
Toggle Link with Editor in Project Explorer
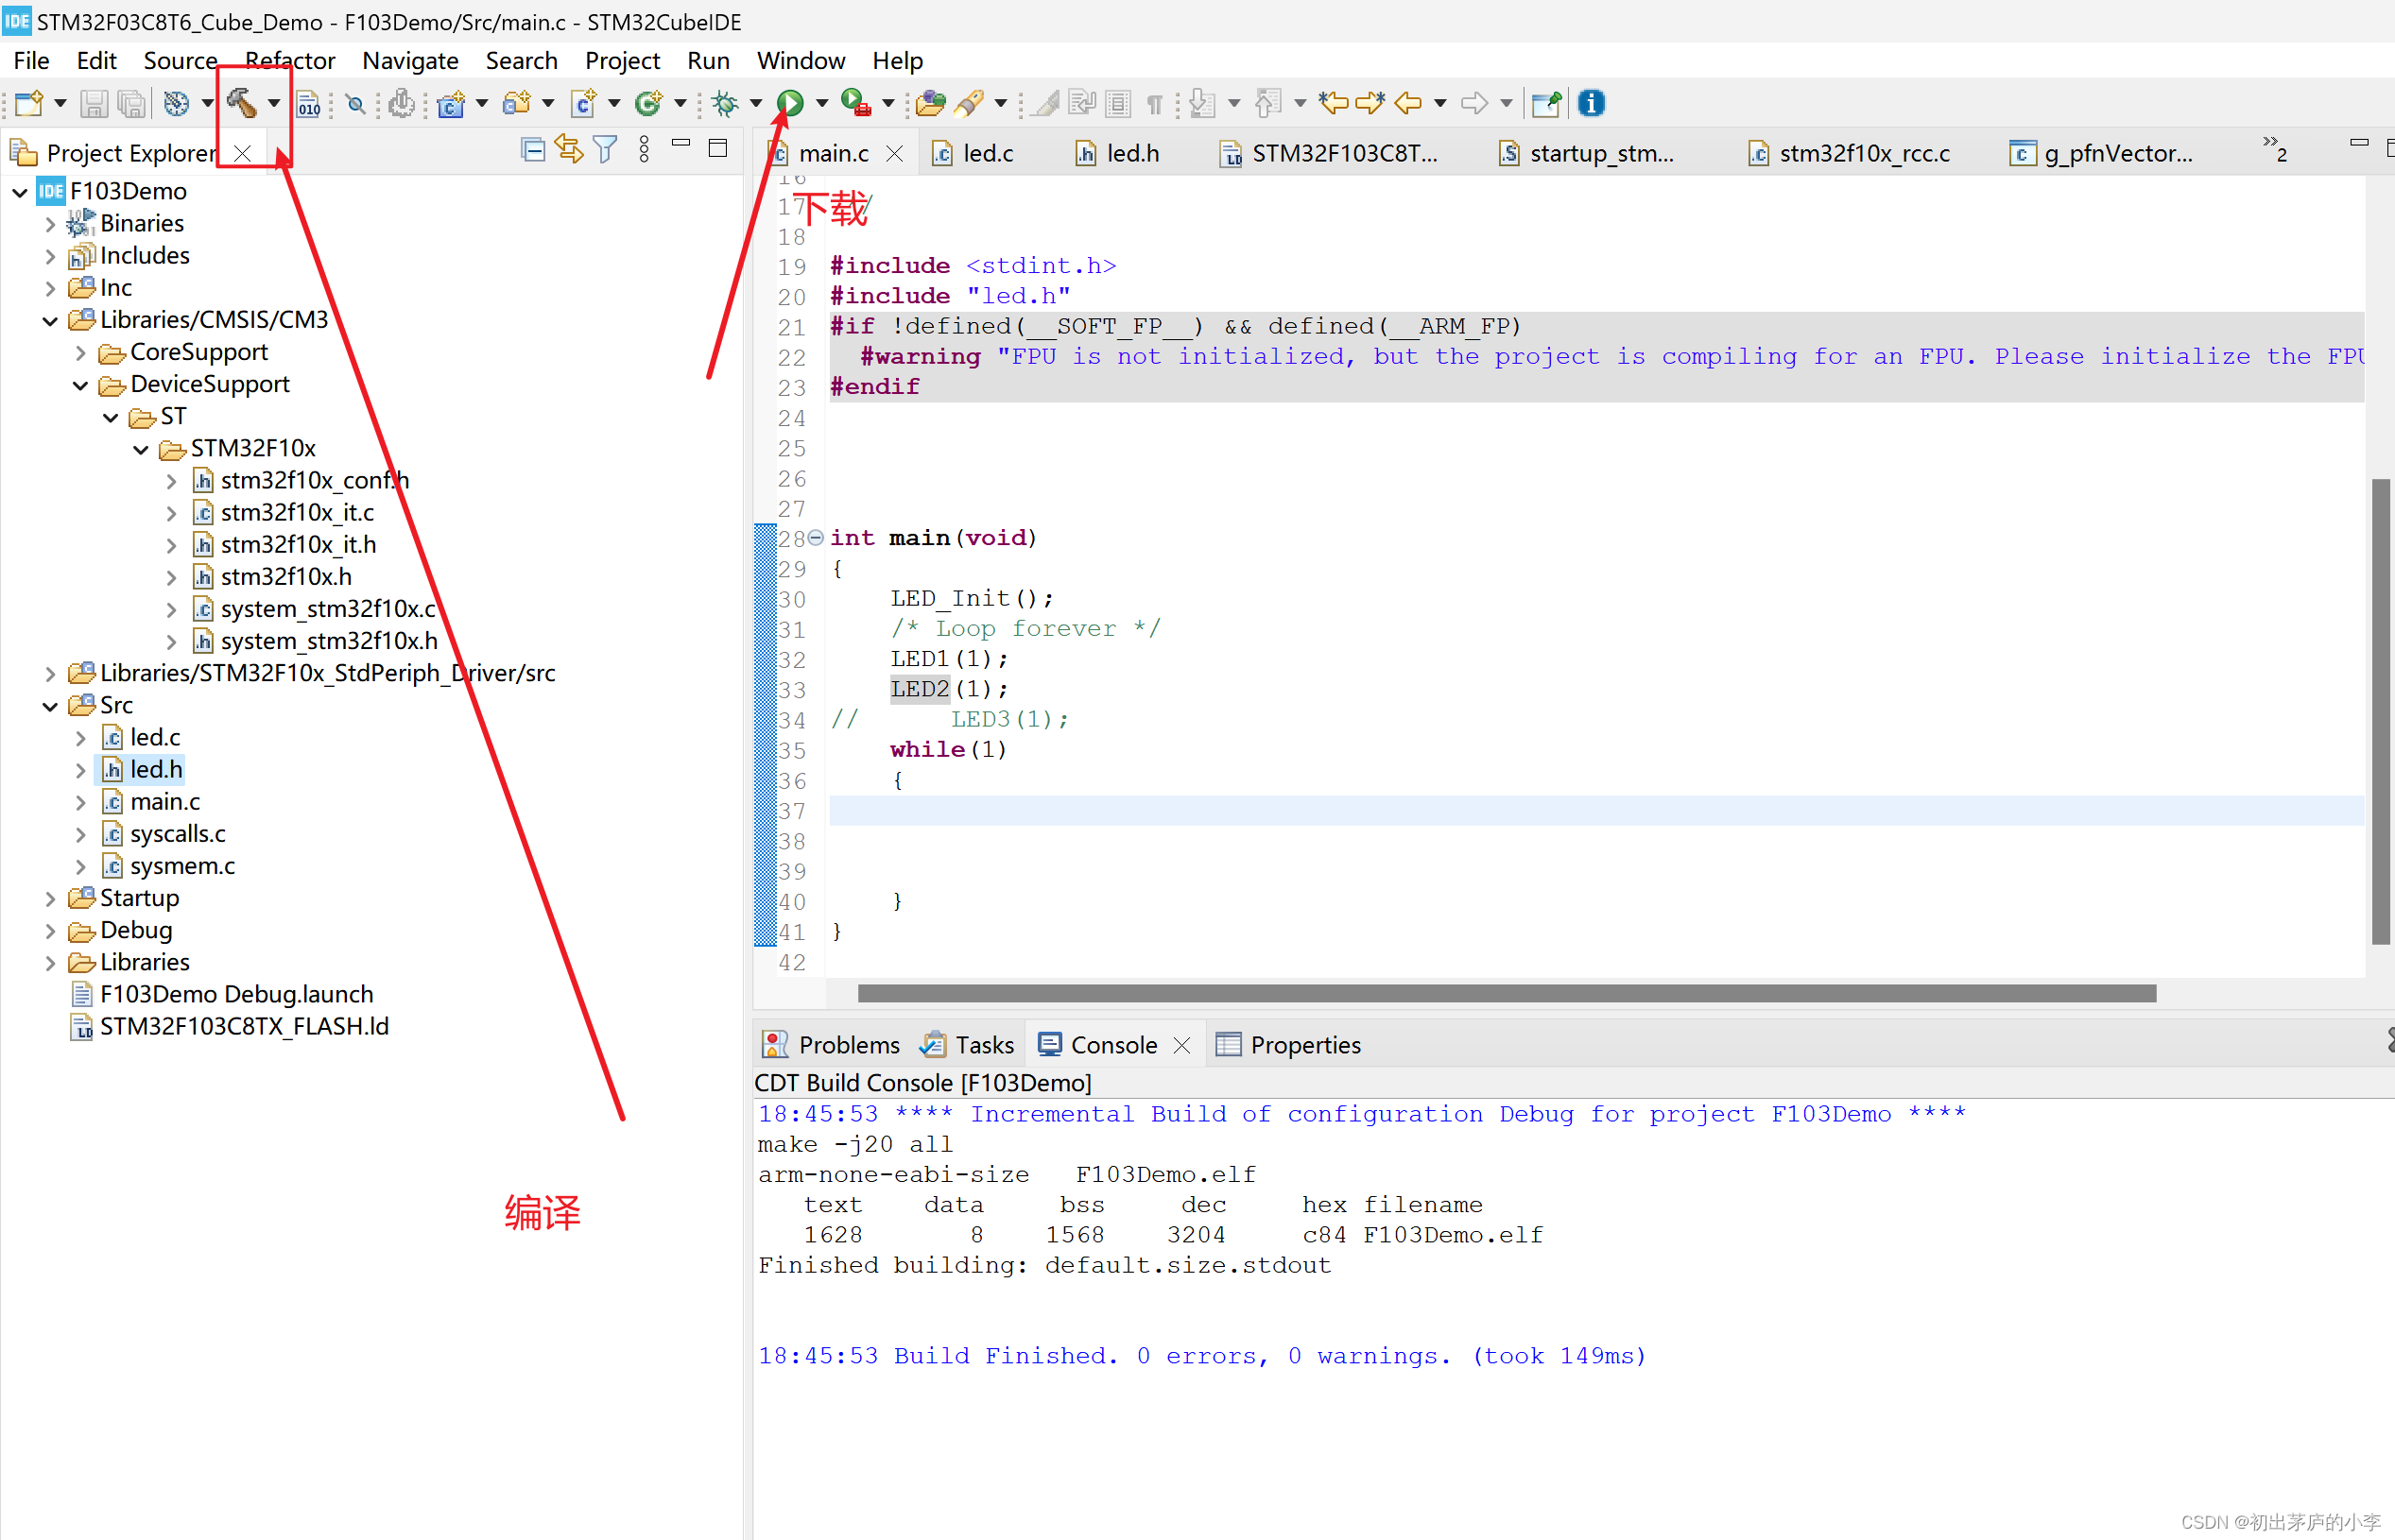(568, 149)
